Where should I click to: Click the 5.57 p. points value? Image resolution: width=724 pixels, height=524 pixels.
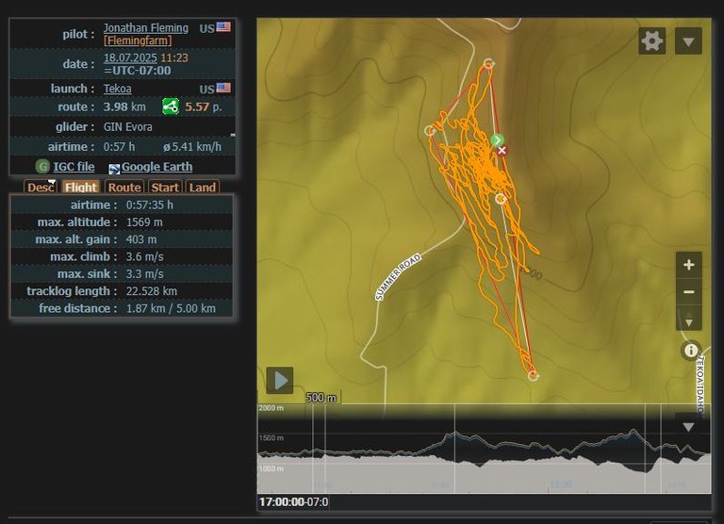click(x=204, y=107)
